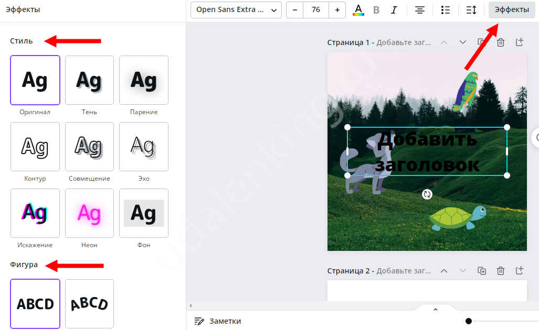Screen dimensions: 539x330
Task: Open text color picker
Action: point(358,10)
